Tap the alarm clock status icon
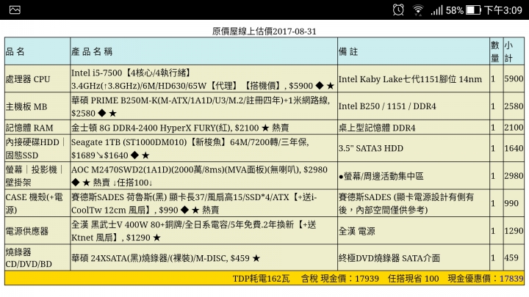 point(398,10)
